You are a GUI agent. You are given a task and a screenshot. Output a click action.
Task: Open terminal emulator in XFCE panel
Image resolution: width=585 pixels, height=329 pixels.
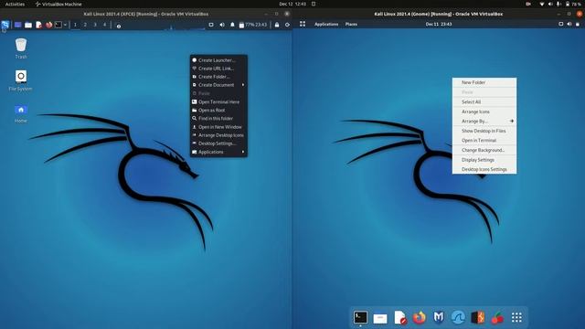pyautogui.click(x=58, y=25)
